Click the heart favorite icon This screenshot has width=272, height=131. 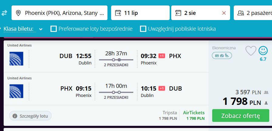251,51
